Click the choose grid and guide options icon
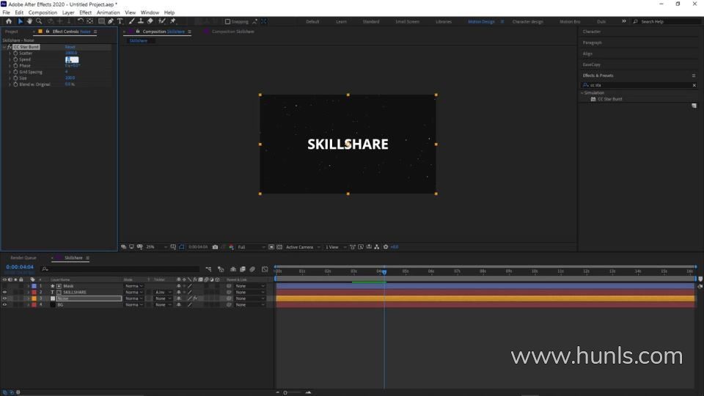This screenshot has width=704, height=396. 173,247
